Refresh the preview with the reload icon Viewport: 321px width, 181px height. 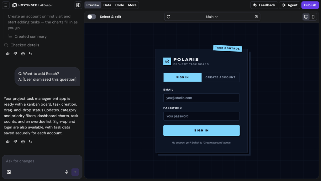[168, 17]
